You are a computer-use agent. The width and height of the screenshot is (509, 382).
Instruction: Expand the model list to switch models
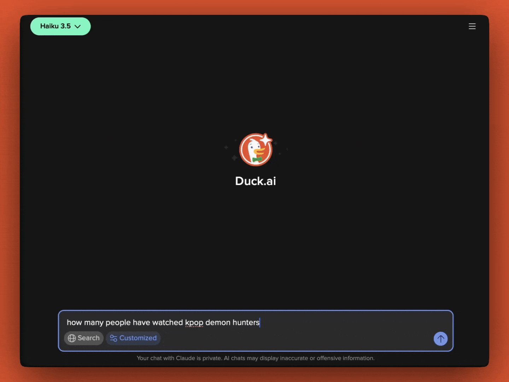pos(60,26)
